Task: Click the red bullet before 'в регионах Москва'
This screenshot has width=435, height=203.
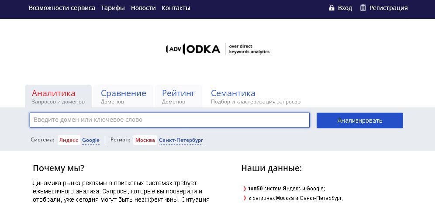Action: tap(245, 198)
